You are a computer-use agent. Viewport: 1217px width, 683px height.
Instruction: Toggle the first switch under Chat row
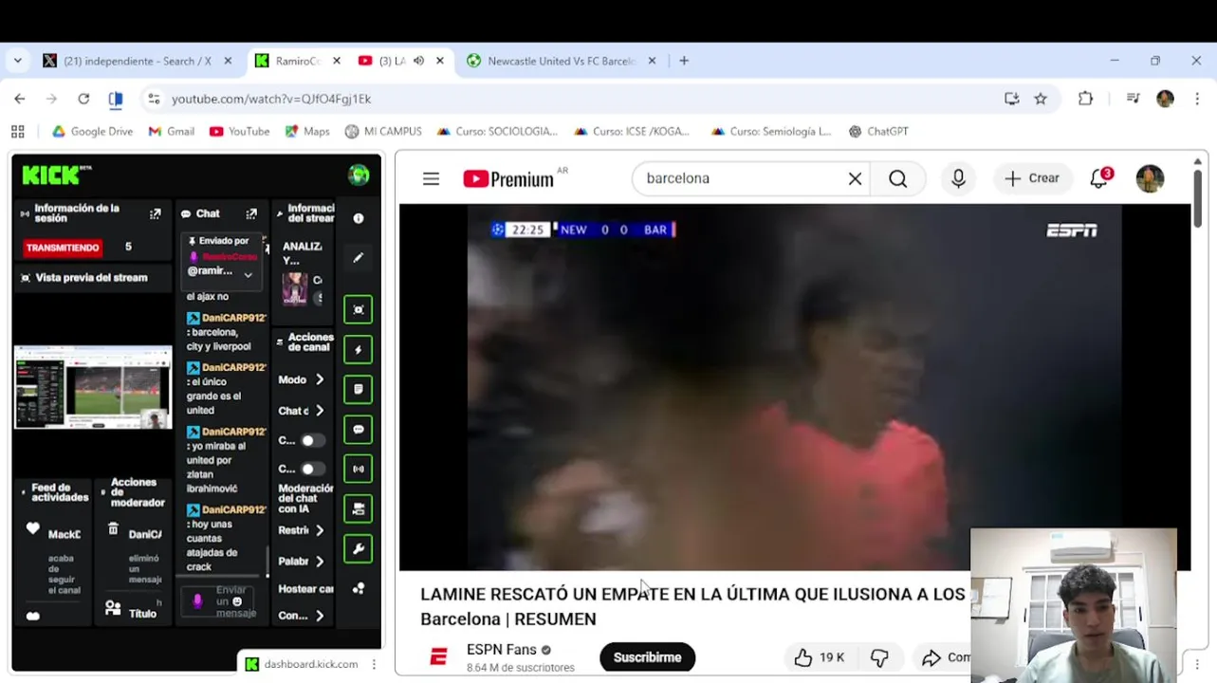pyautogui.click(x=312, y=440)
